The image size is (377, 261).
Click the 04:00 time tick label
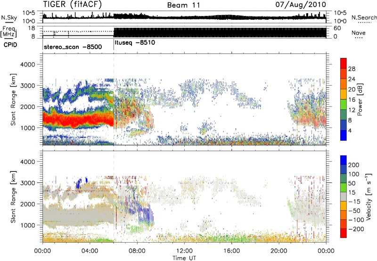click(x=90, y=251)
